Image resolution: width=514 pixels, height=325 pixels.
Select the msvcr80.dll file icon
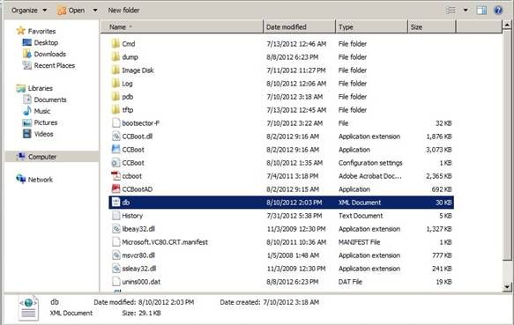115,255
